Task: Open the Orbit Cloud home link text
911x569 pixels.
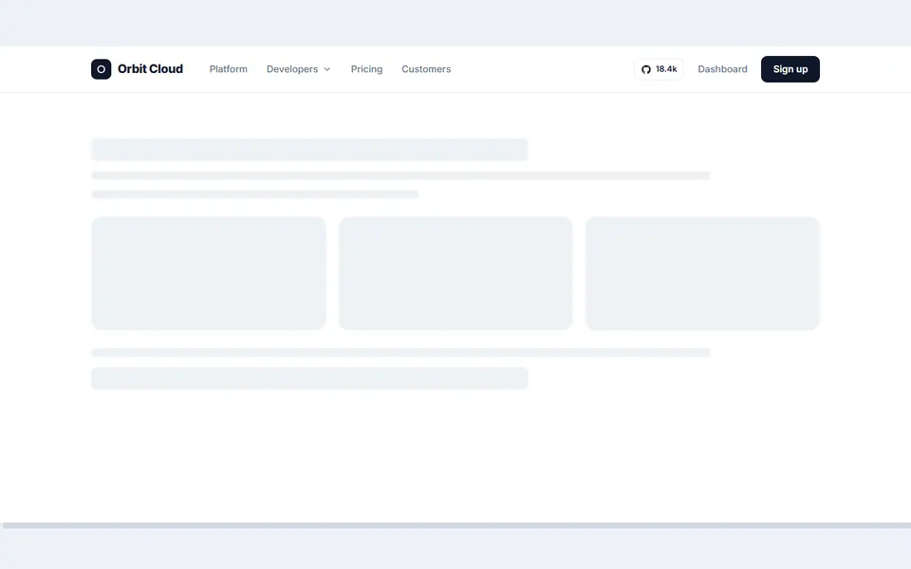Action: tap(150, 69)
